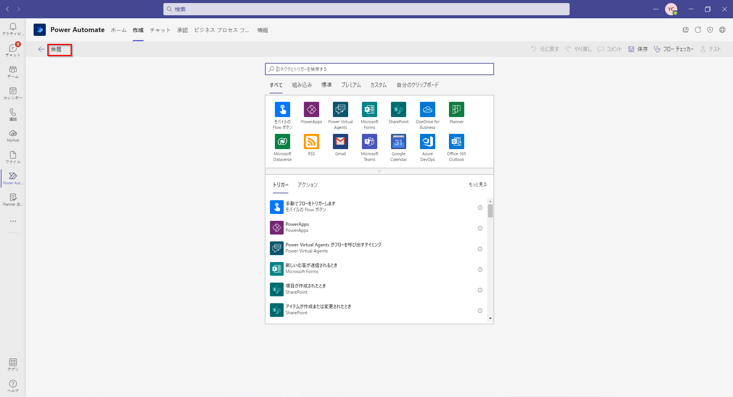
Task: Open the フロー チェッカー
Action: 674,49
